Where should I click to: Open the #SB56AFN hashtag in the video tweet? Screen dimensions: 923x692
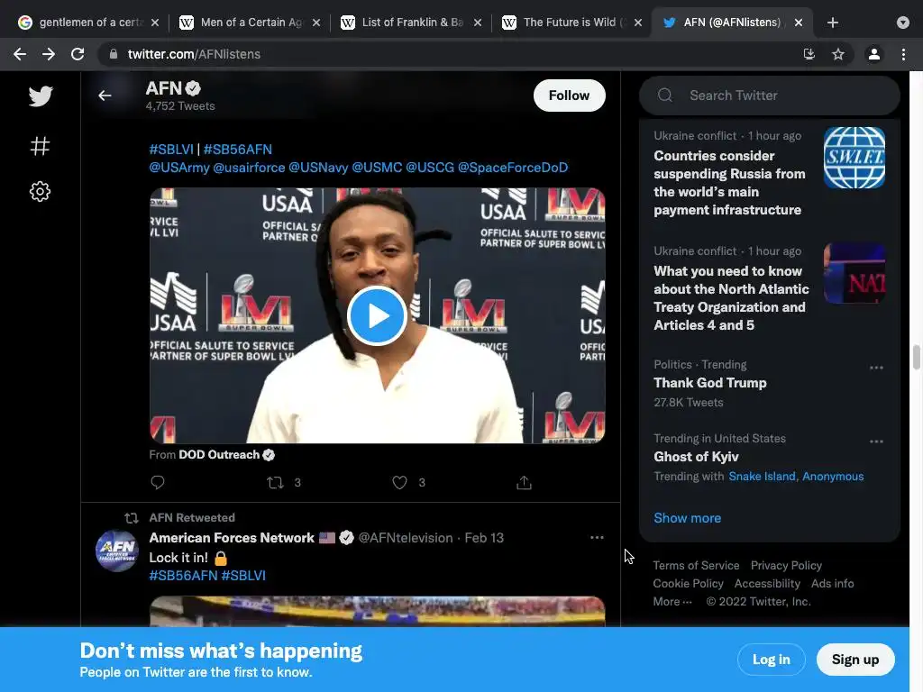click(x=238, y=150)
